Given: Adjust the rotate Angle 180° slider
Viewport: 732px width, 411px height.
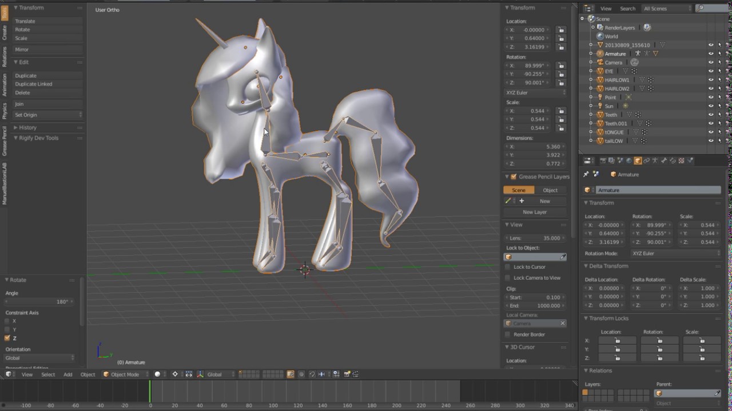Looking at the screenshot, I should tap(39, 301).
